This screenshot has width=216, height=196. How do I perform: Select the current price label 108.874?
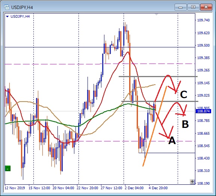pos(203,111)
